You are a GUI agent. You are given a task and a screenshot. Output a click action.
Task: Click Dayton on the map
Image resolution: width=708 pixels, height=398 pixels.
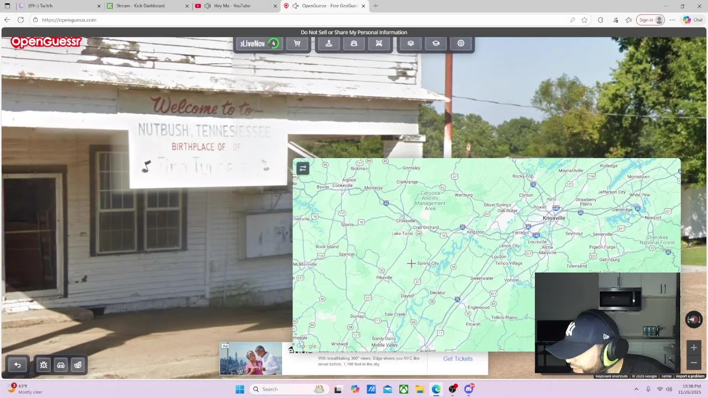click(408, 296)
